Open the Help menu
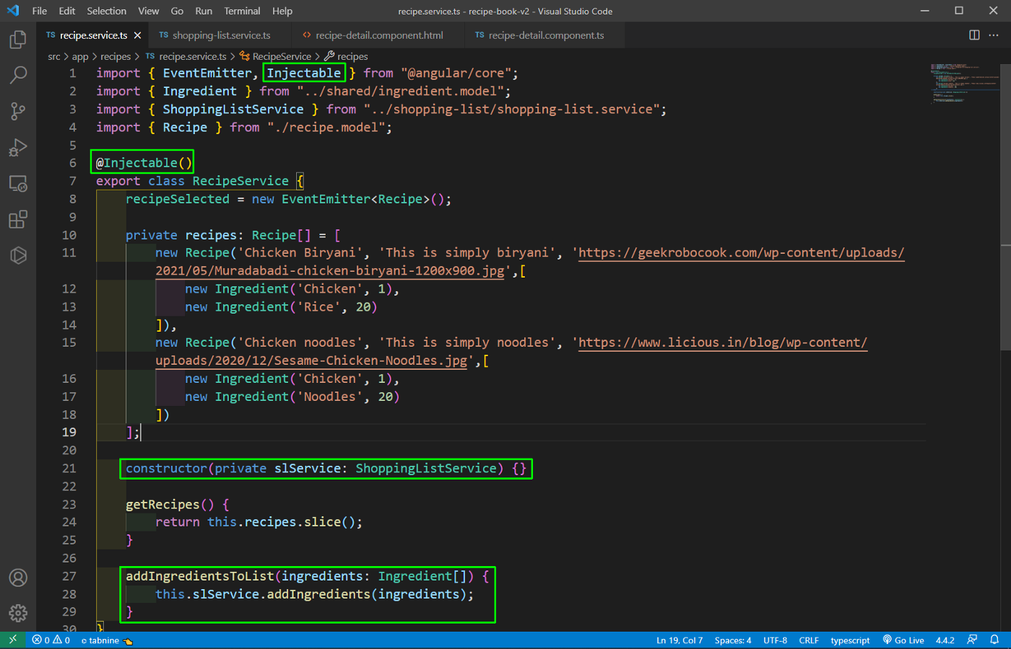 click(x=282, y=11)
